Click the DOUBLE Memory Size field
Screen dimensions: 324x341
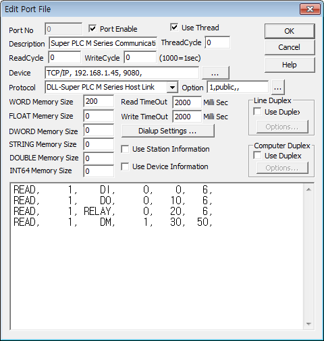[x=99, y=158]
